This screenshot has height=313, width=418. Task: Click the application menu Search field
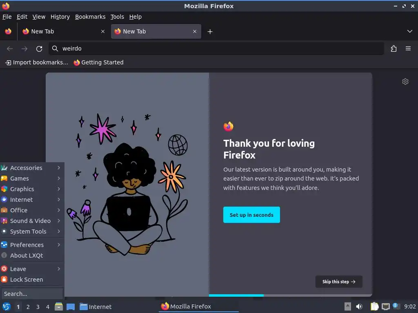(32, 294)
